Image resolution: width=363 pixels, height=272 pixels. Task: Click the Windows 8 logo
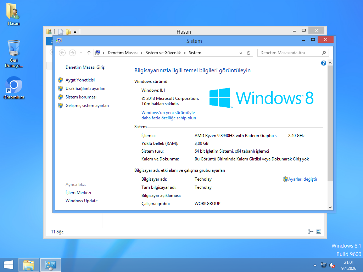point(261,98)
